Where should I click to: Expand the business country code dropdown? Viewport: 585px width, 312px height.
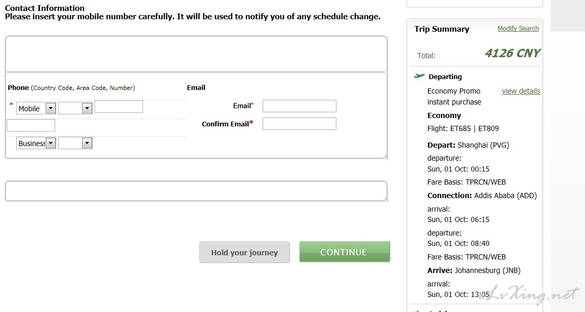coord(75,143)
